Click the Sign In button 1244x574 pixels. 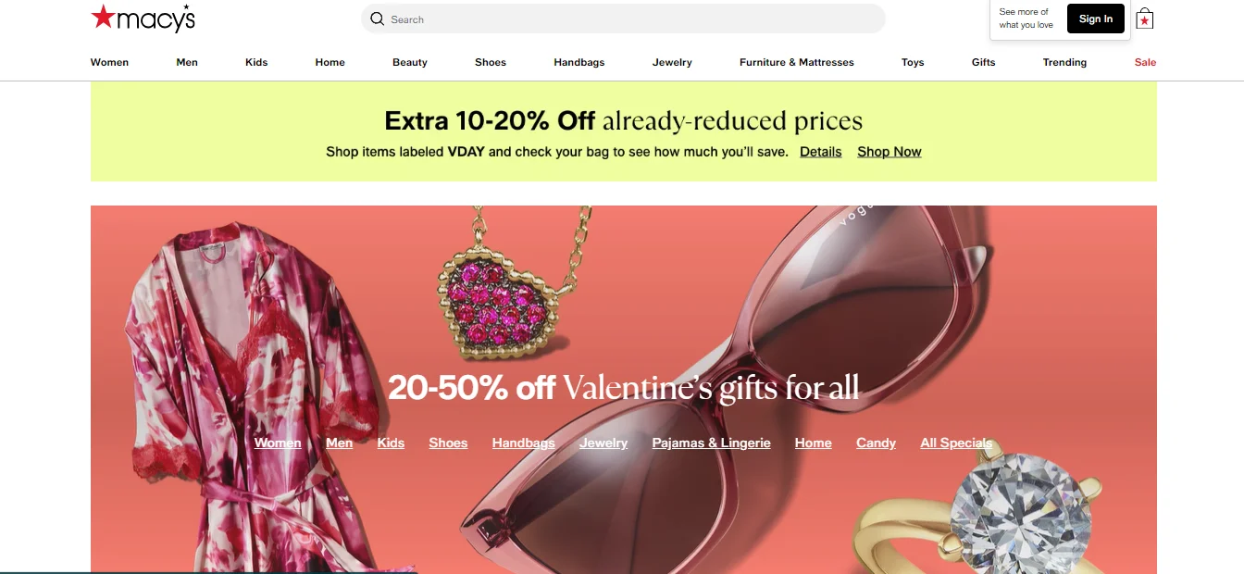click(x=1096, y=19)
